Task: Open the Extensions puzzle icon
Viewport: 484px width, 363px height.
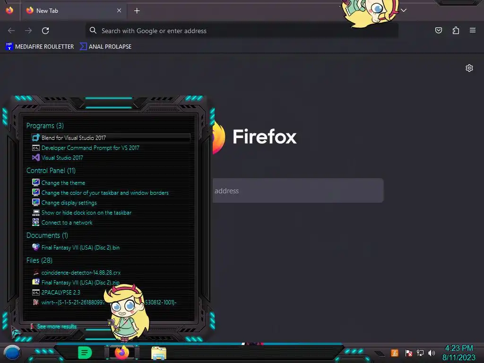Action: 456,30
